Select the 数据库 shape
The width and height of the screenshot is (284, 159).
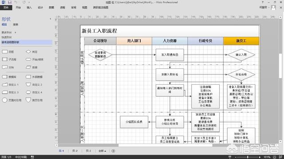(9, 77)
